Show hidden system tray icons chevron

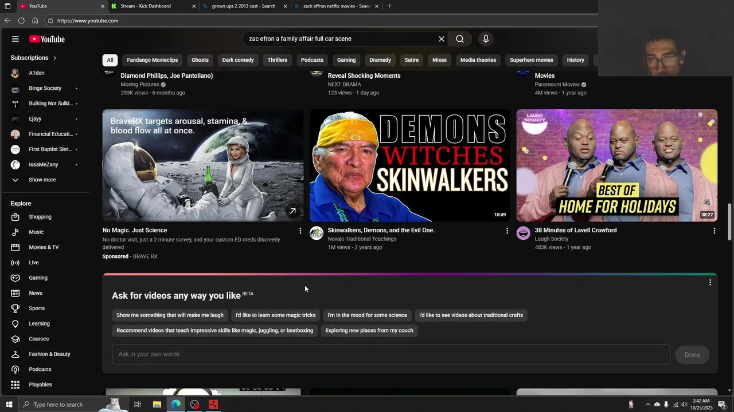(648, 405)
